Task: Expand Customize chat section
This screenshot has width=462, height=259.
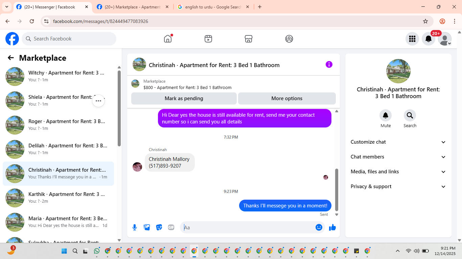Action: pos(398,142)
